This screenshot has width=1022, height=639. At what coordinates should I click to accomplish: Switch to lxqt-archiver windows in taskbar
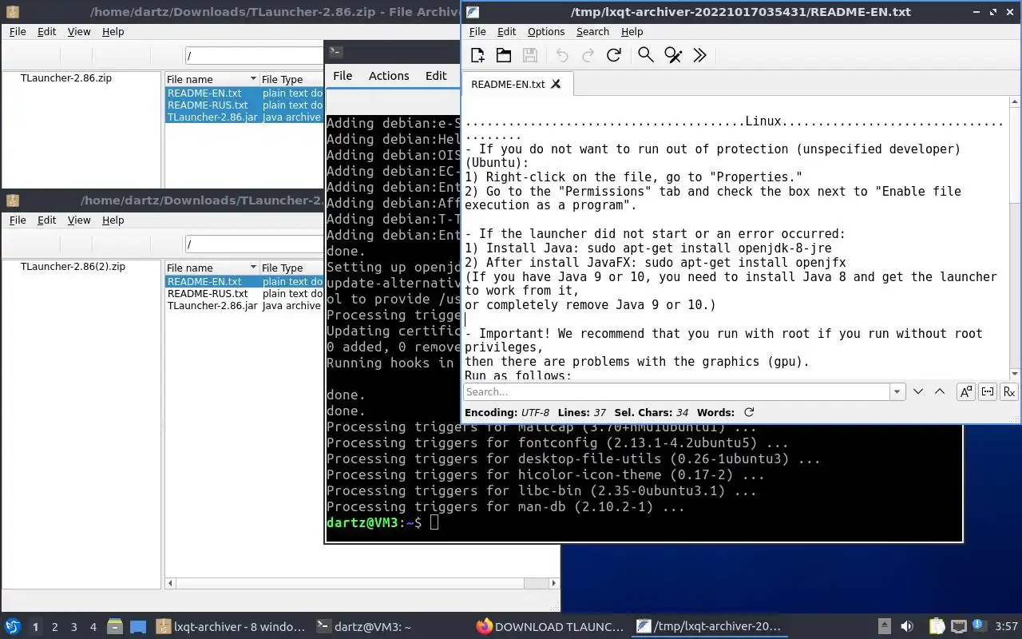pyautogui.click(x=230, y=627)
